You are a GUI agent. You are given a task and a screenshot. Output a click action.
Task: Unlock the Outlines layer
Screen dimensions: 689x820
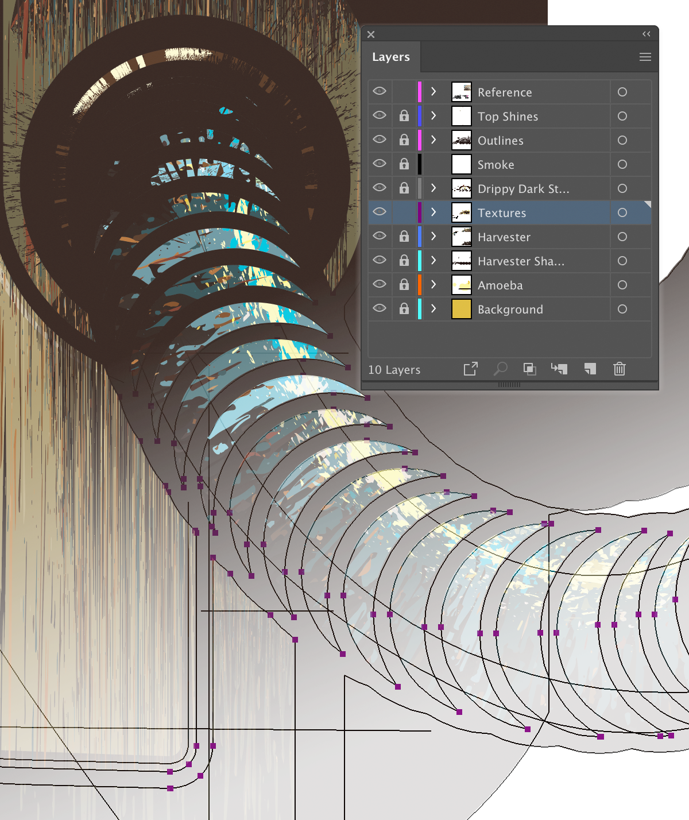coord(404,140)
